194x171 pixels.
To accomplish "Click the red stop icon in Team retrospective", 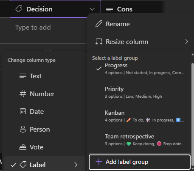I will pyautogui.click(x=159, y=143).
